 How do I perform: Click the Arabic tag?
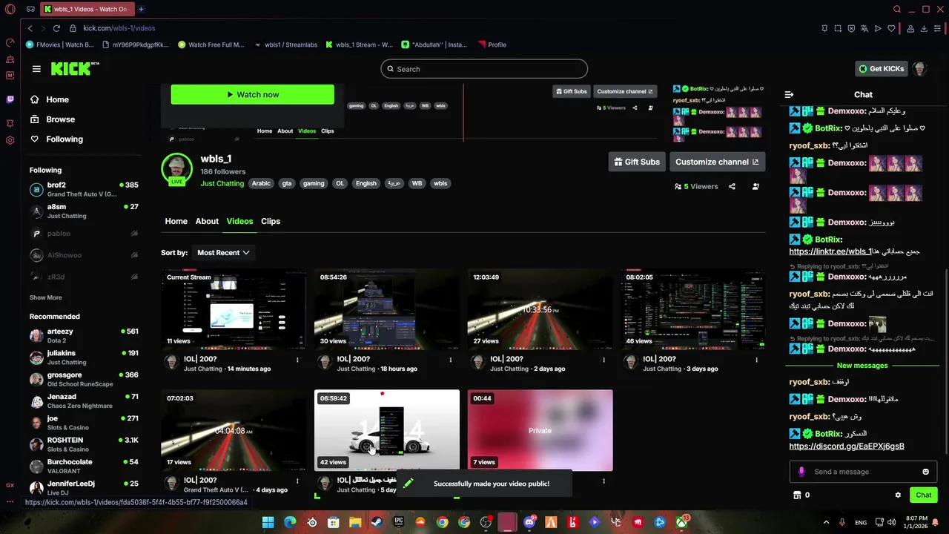click(261, 183)
